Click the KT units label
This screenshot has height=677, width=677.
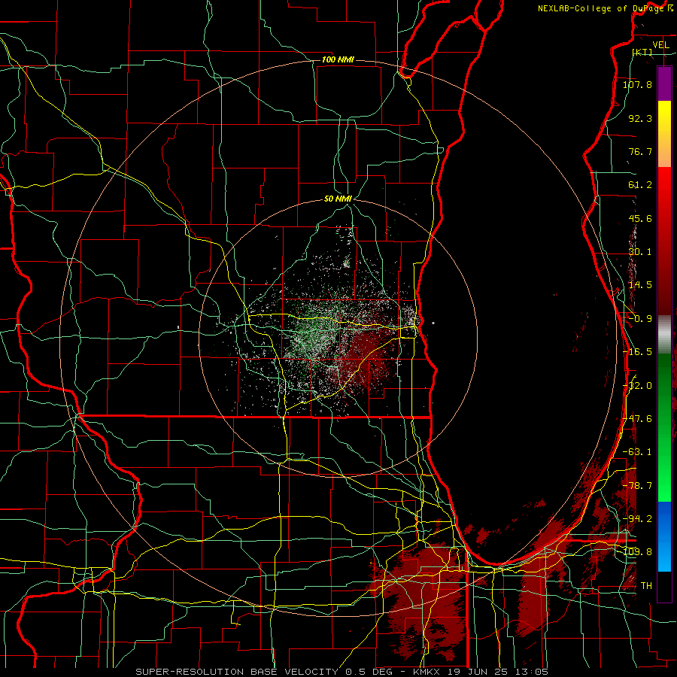click(642, 52)
